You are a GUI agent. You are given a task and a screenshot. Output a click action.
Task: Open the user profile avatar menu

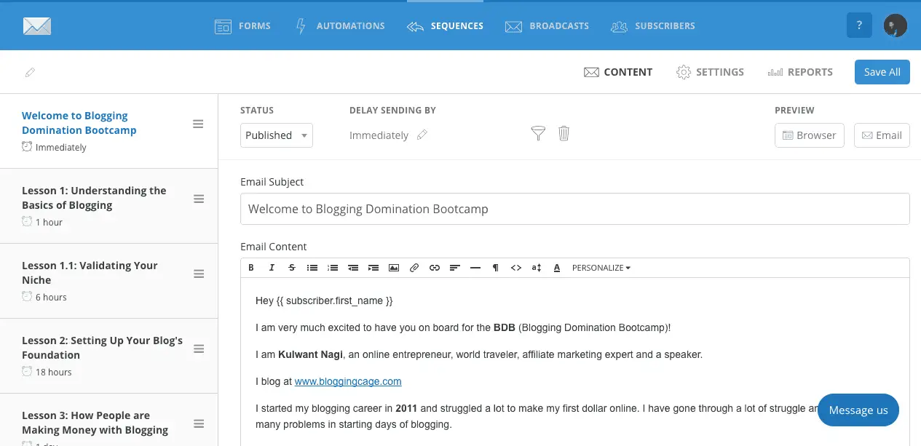(895, 25)
